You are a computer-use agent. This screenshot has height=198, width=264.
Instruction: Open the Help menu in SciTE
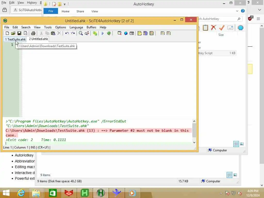(103, 27)
